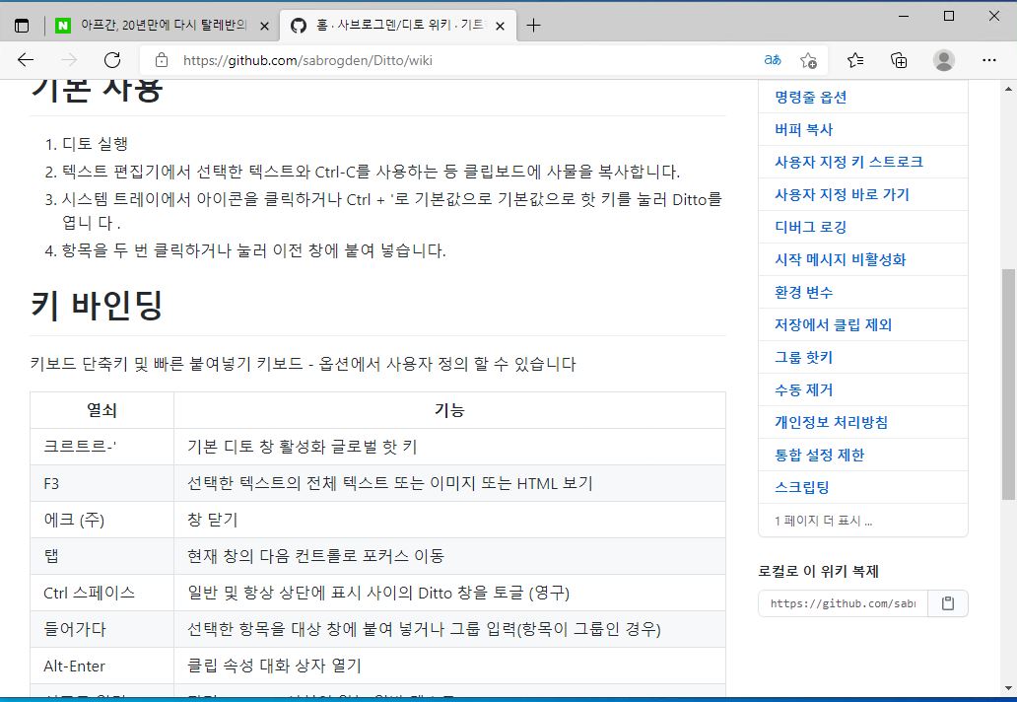Add this page to favorites

pyautogui.click(x=808, y=60)
